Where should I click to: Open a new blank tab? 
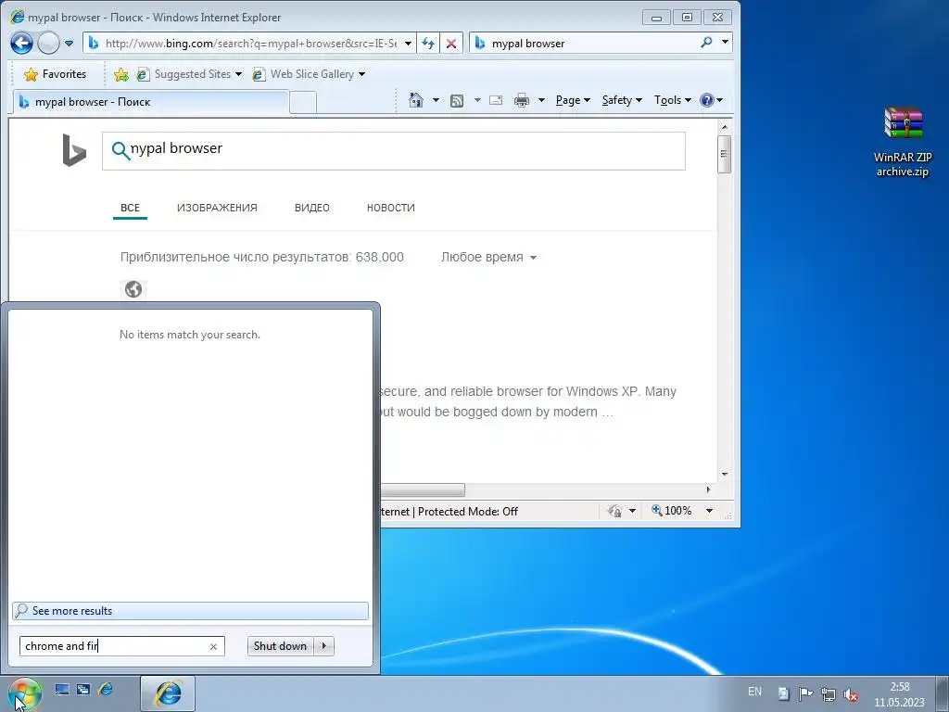tap(303, 102)
